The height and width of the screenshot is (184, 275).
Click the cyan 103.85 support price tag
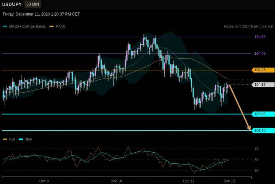pos(263,114)
